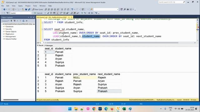The image size is (200, 112).
Task: Click the Copy icon in toolbar
Action: pos(65,9)
